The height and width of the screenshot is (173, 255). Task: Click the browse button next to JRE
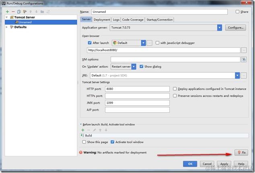pos(244,75)
